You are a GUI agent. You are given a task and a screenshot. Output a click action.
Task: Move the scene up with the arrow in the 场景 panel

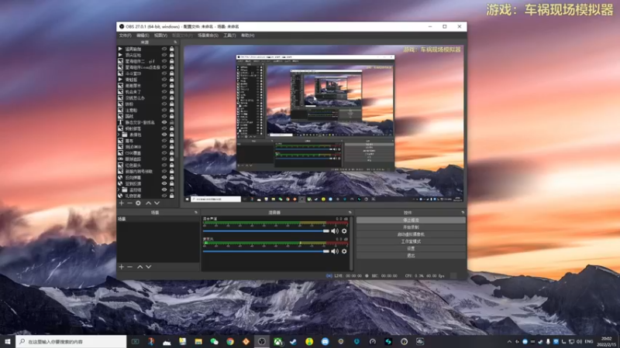[140, 267]
